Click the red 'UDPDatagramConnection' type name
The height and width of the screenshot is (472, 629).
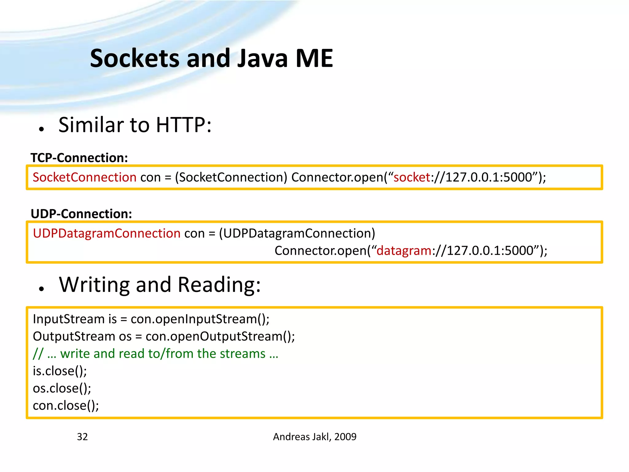pyautogui.click(x=107, y=234)
